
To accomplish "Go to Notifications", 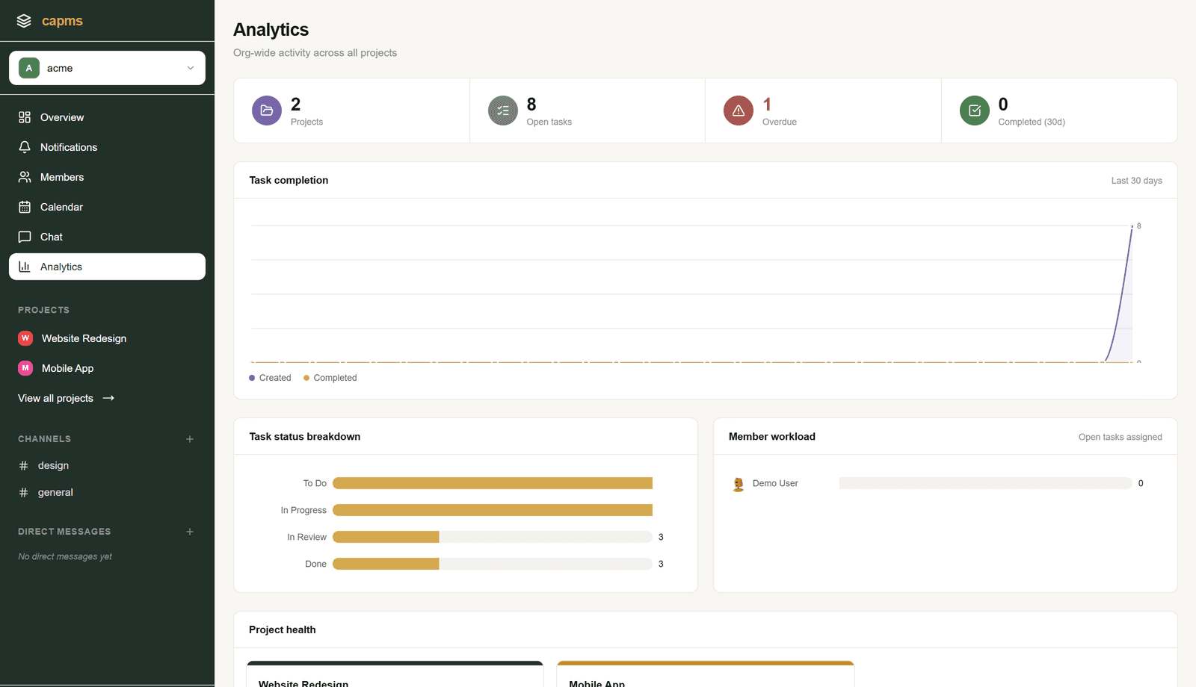I will point(107,147).
